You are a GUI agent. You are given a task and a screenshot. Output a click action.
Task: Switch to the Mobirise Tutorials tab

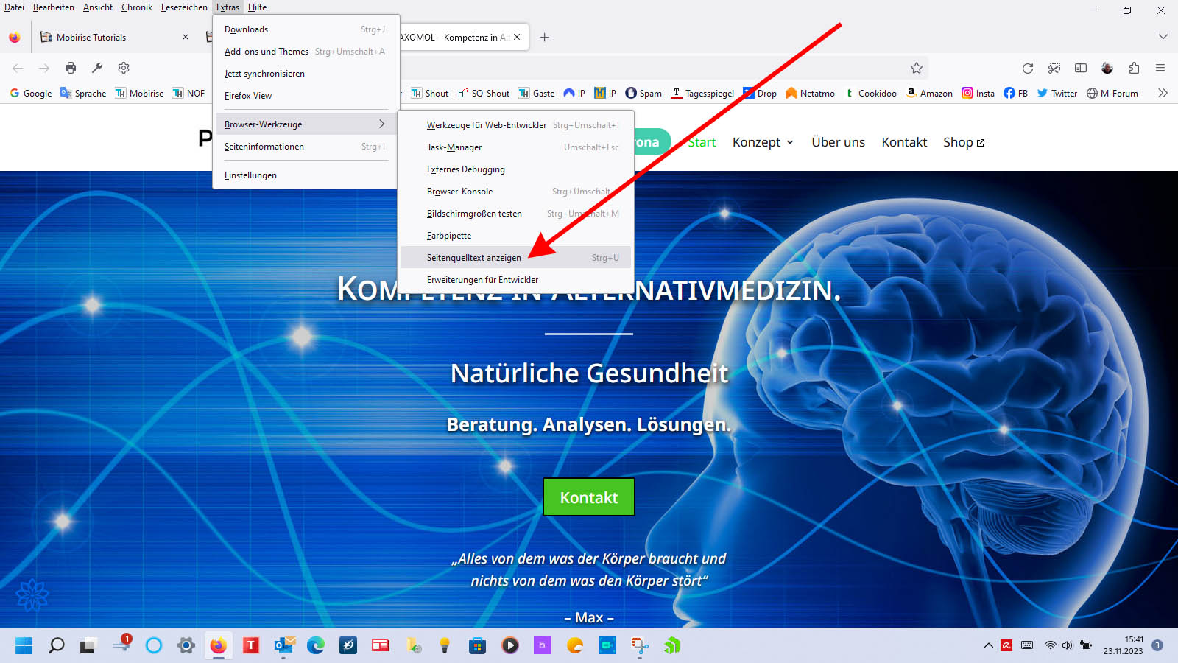click(91, 37)
